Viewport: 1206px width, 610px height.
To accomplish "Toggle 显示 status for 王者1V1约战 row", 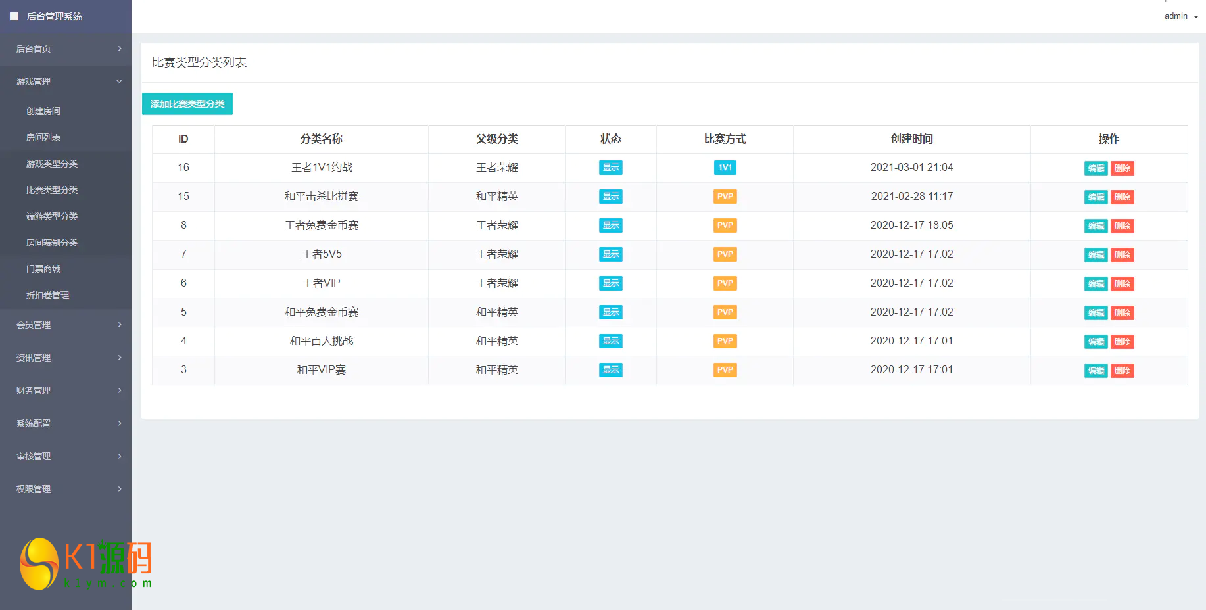I will point(610,168).
